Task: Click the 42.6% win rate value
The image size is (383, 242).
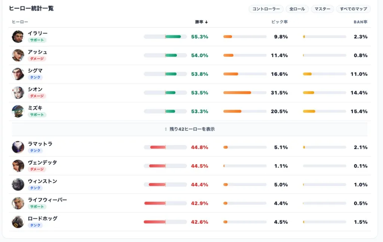Action: (200, 222)
